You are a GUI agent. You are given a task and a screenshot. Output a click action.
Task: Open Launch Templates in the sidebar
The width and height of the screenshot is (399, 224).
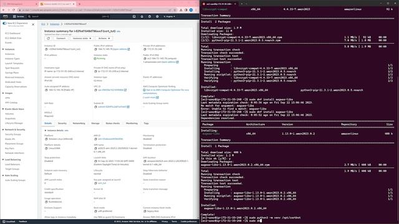point(14,63)
